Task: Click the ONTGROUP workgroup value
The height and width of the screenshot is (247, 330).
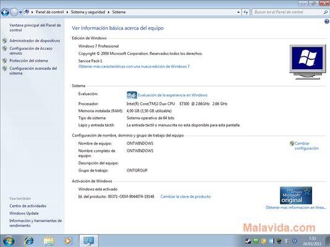Action: [x=137, y=170]
